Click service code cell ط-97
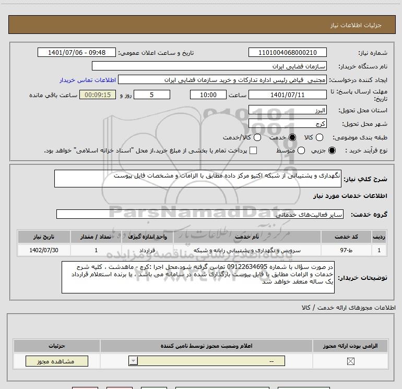The width and height of the screenshot is (402, 389). click(346, 250)
